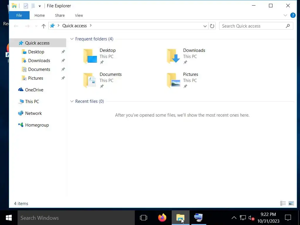This screenshot has width=300, height=225.
Task: Open Homegroup in the navigation pane
Action: pyautogui.click(x=33, y=125)
